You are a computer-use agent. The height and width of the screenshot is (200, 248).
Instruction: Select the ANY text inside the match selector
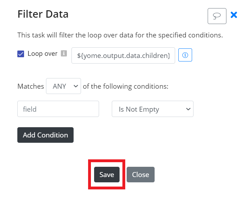tap(59, 87)
